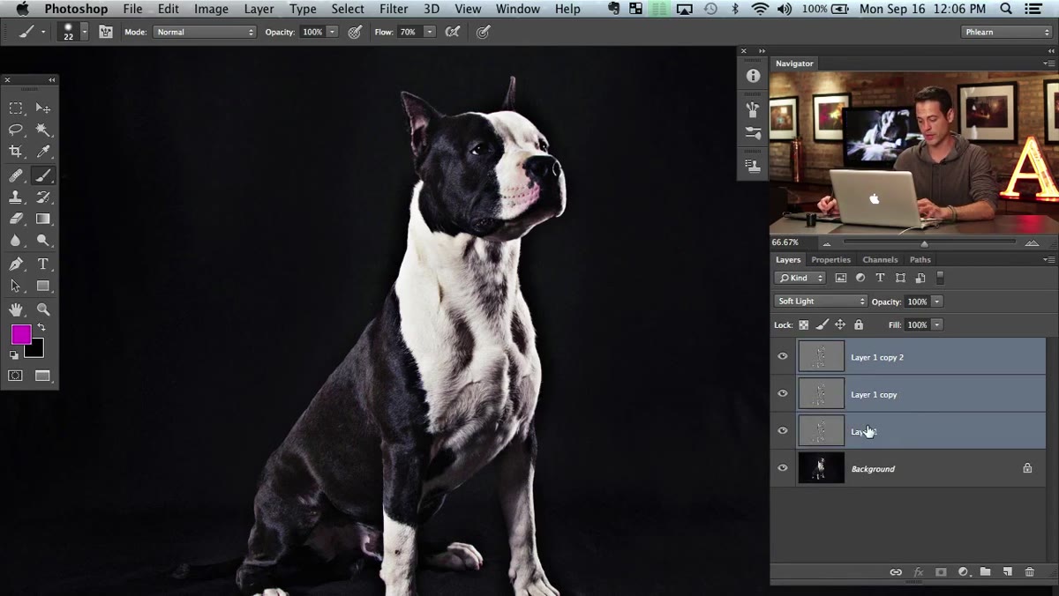Select the Eraser tool
This screenshot has height=596, width=1059.
[x=16, y=219]
